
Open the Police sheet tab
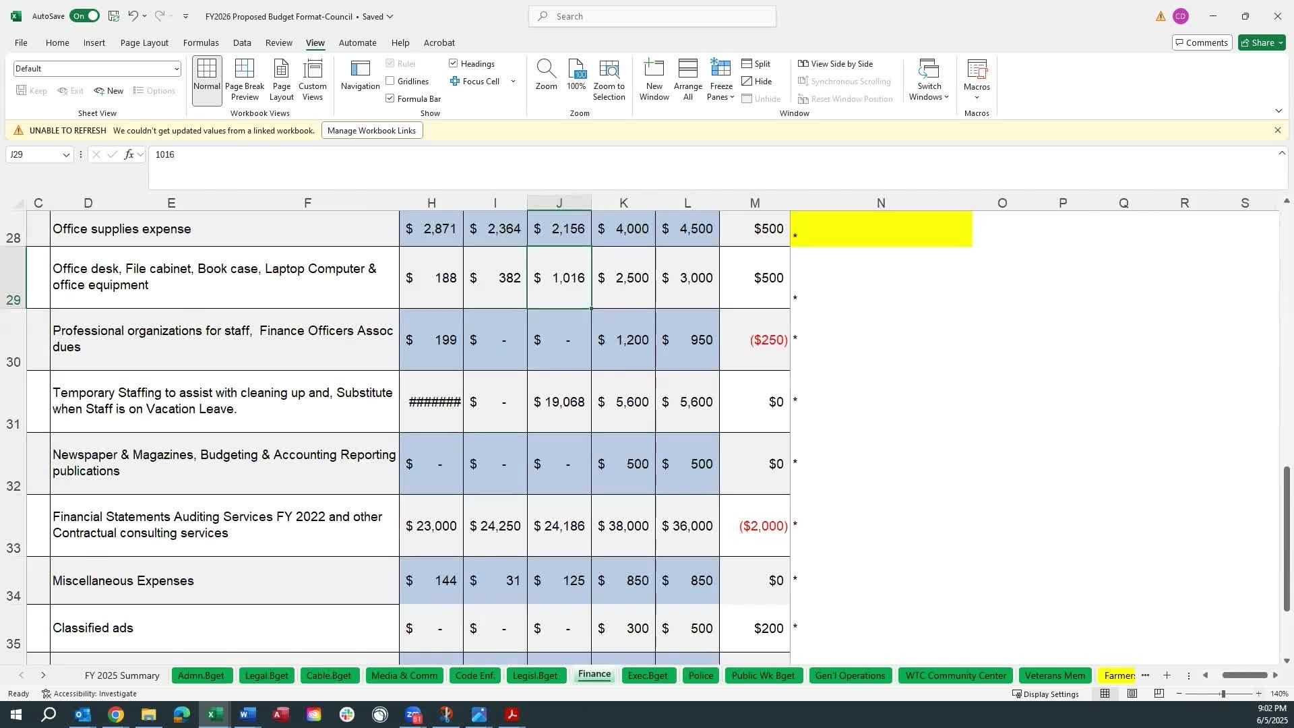tap(701, 675)
